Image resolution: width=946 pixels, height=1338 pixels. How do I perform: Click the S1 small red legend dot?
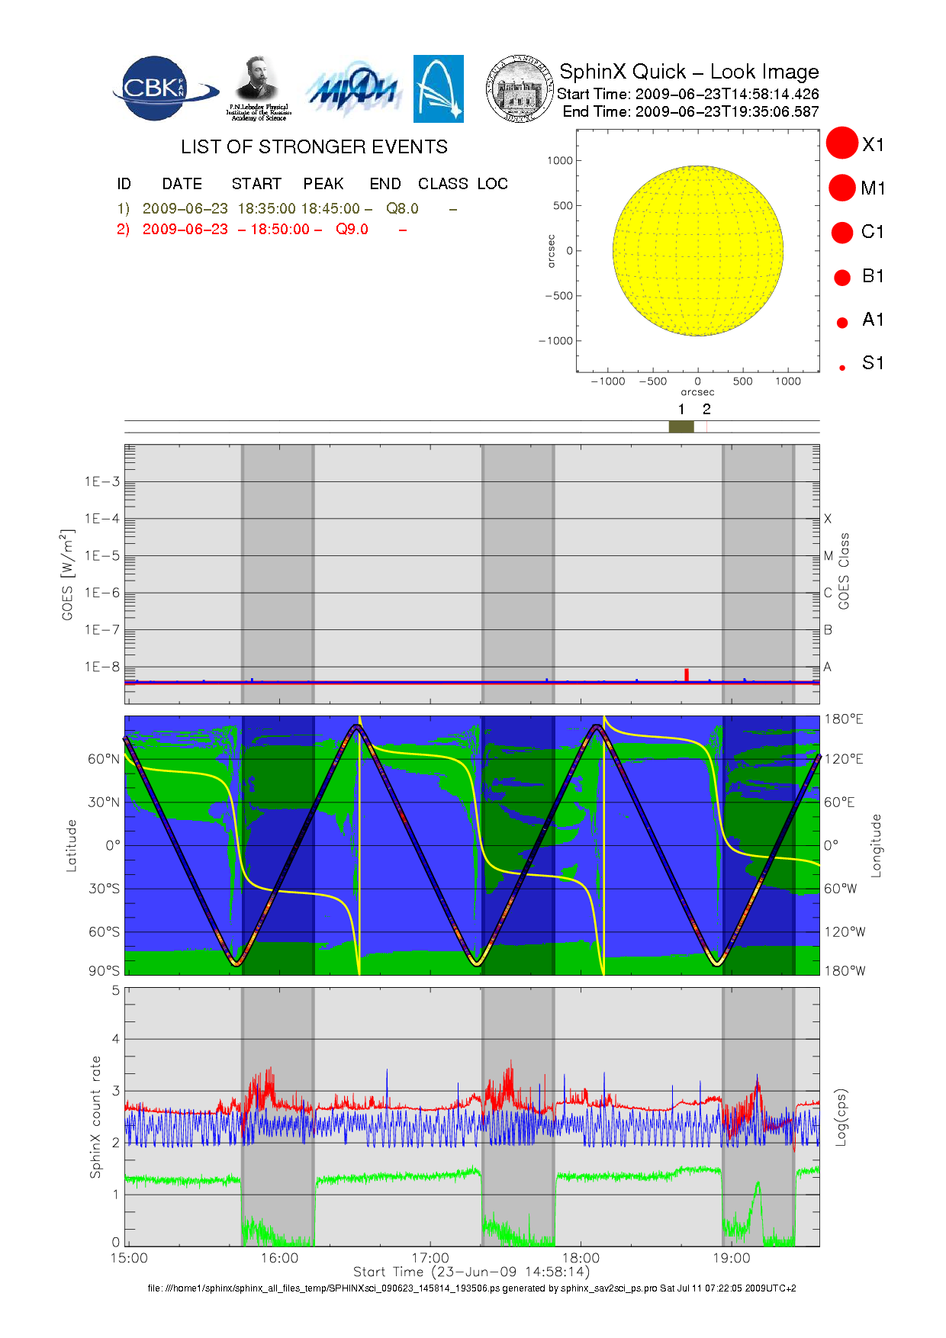pyautogui.click(x=842, y=368)
